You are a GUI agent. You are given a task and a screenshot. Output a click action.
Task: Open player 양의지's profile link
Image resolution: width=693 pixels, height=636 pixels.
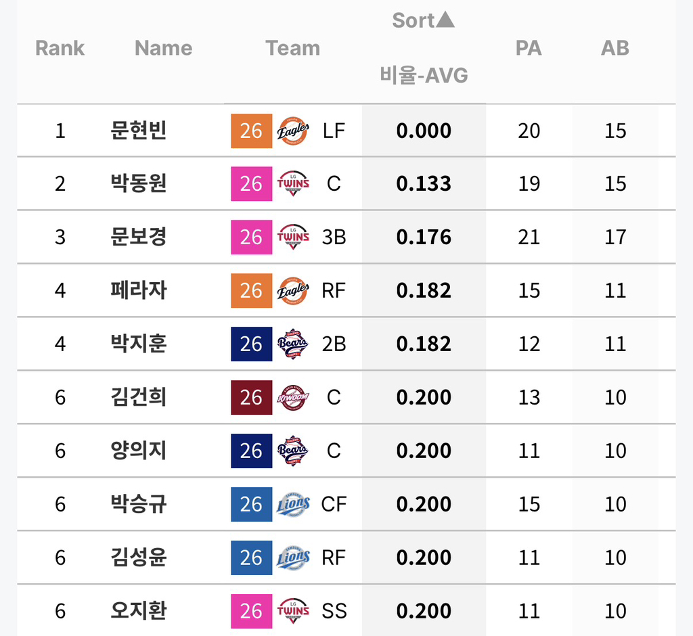point(138,451)
